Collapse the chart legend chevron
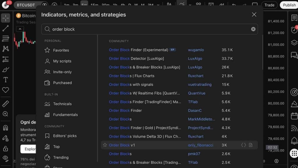The image size is (298, 168). [x=20, y=29]
